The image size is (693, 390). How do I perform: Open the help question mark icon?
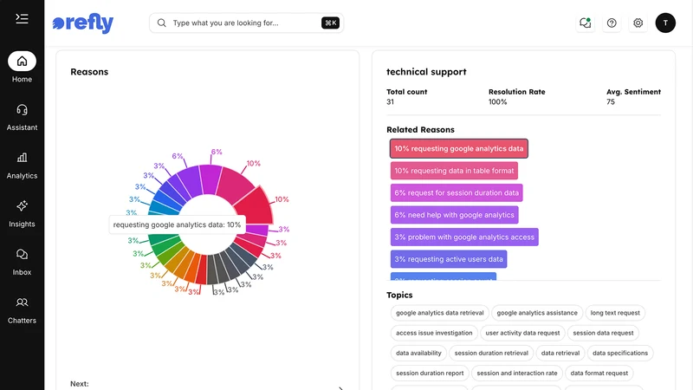point(612,23)
